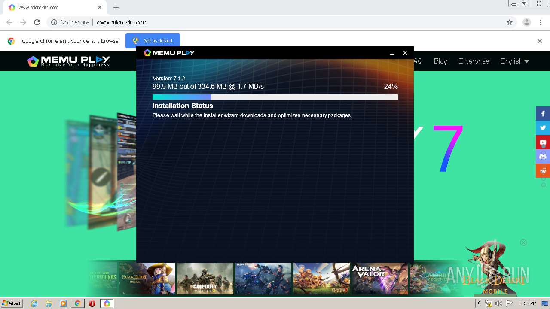550x309 pixels.
Task: Select the last carousel indicator dot
Action: click(544, 185)
